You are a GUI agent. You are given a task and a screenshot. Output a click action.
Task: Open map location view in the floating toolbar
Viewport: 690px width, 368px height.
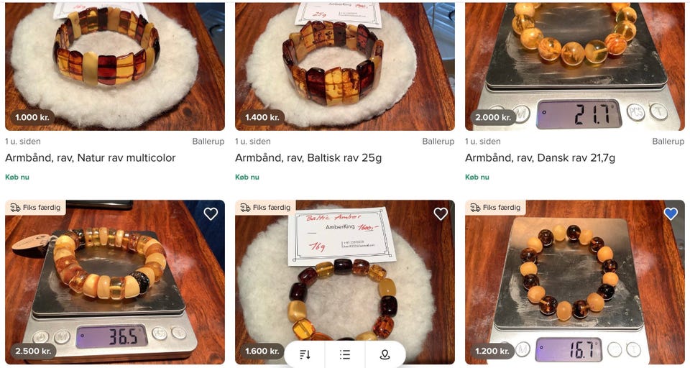[x=385, y=355]
